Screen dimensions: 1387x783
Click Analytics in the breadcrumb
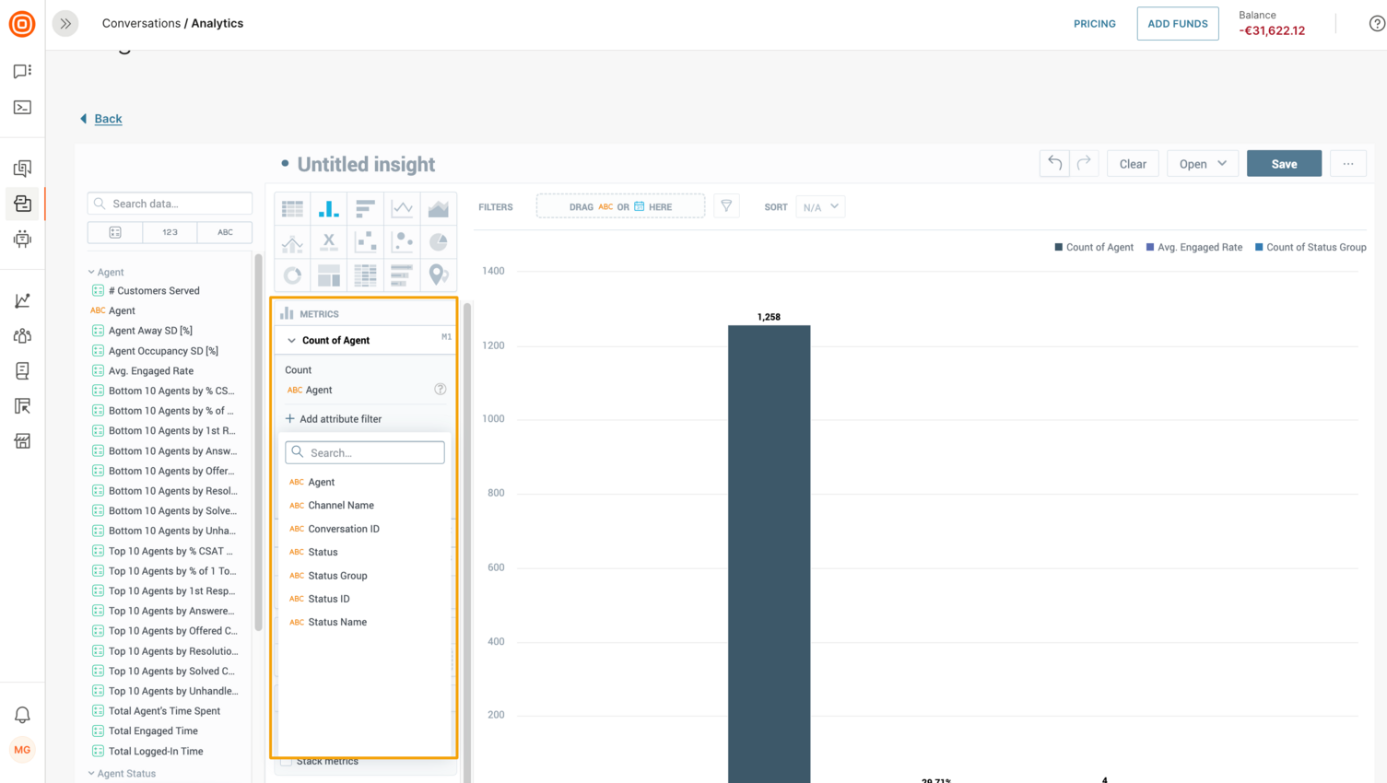[x=217, y=23]
